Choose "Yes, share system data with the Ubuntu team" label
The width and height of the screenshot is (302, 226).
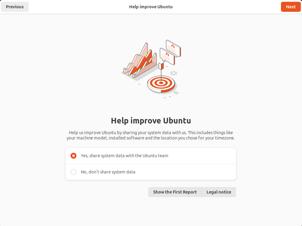click(x=124, y=155)
